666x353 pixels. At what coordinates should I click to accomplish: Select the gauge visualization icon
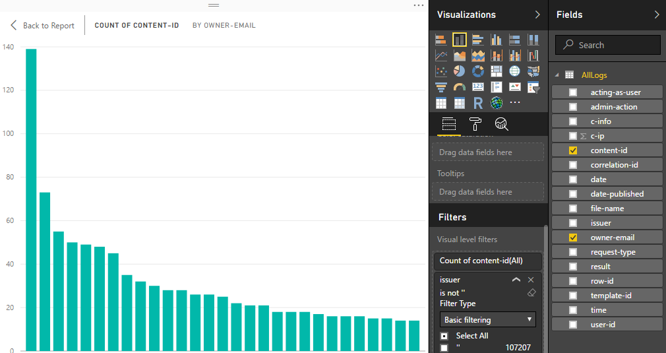point(460,87)
